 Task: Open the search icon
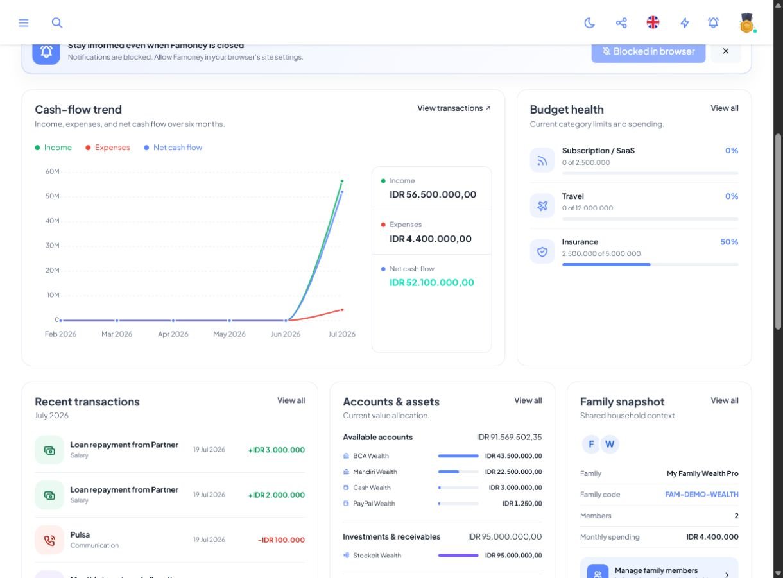tap(57, 22)
